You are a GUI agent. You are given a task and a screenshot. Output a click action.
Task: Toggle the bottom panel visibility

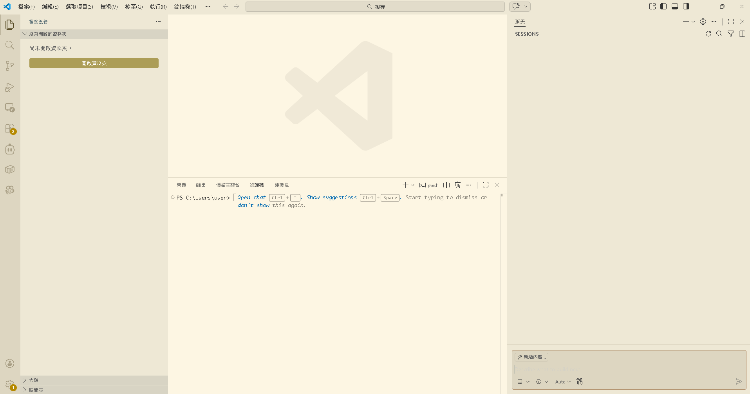coord(674,6)
